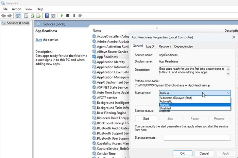238x158 pixels.
Task: Choose Disabled startup type option
Action: click(195, 108)
